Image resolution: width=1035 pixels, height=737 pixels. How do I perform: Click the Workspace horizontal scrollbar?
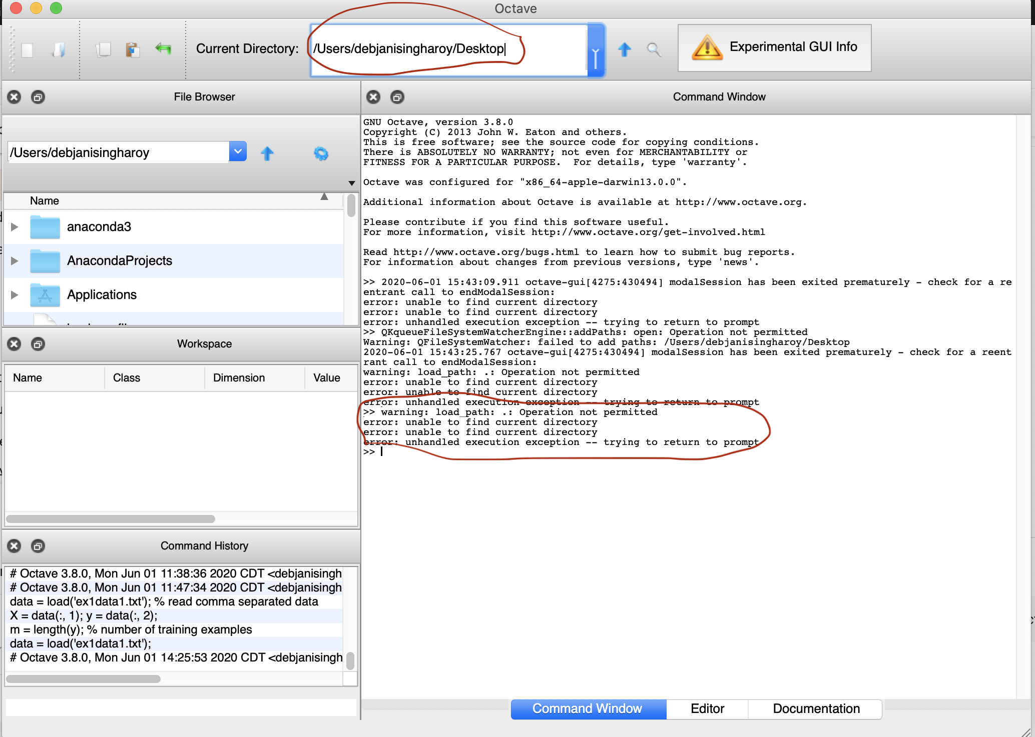pos(110,519)
